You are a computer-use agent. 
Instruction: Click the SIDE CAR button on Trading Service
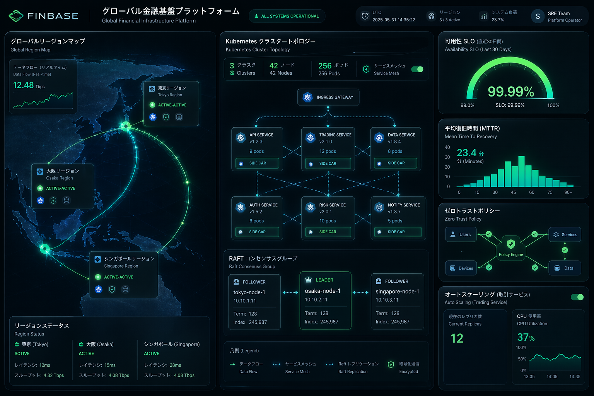pyautogui.click(x=328, y=163)
